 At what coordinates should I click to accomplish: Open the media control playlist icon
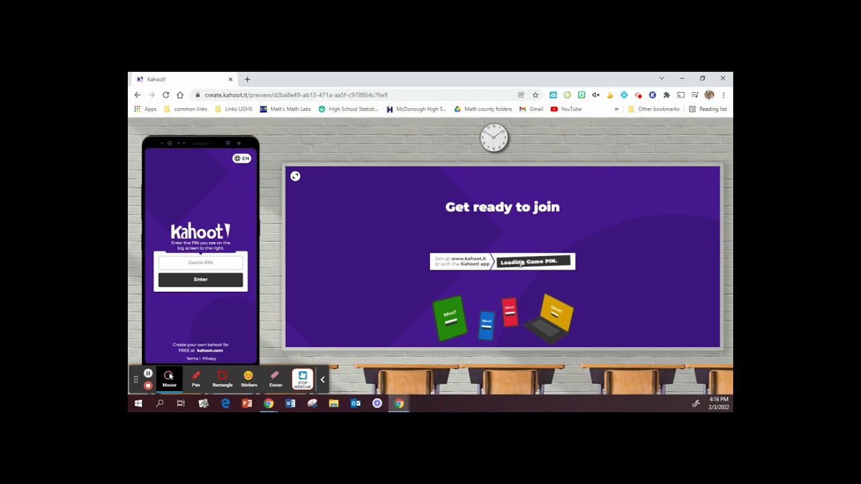[695, 95]
